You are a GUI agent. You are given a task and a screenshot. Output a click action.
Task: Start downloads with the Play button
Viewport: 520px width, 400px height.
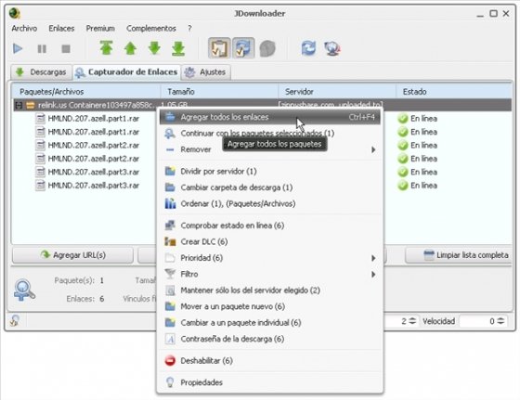click(18, 48)
